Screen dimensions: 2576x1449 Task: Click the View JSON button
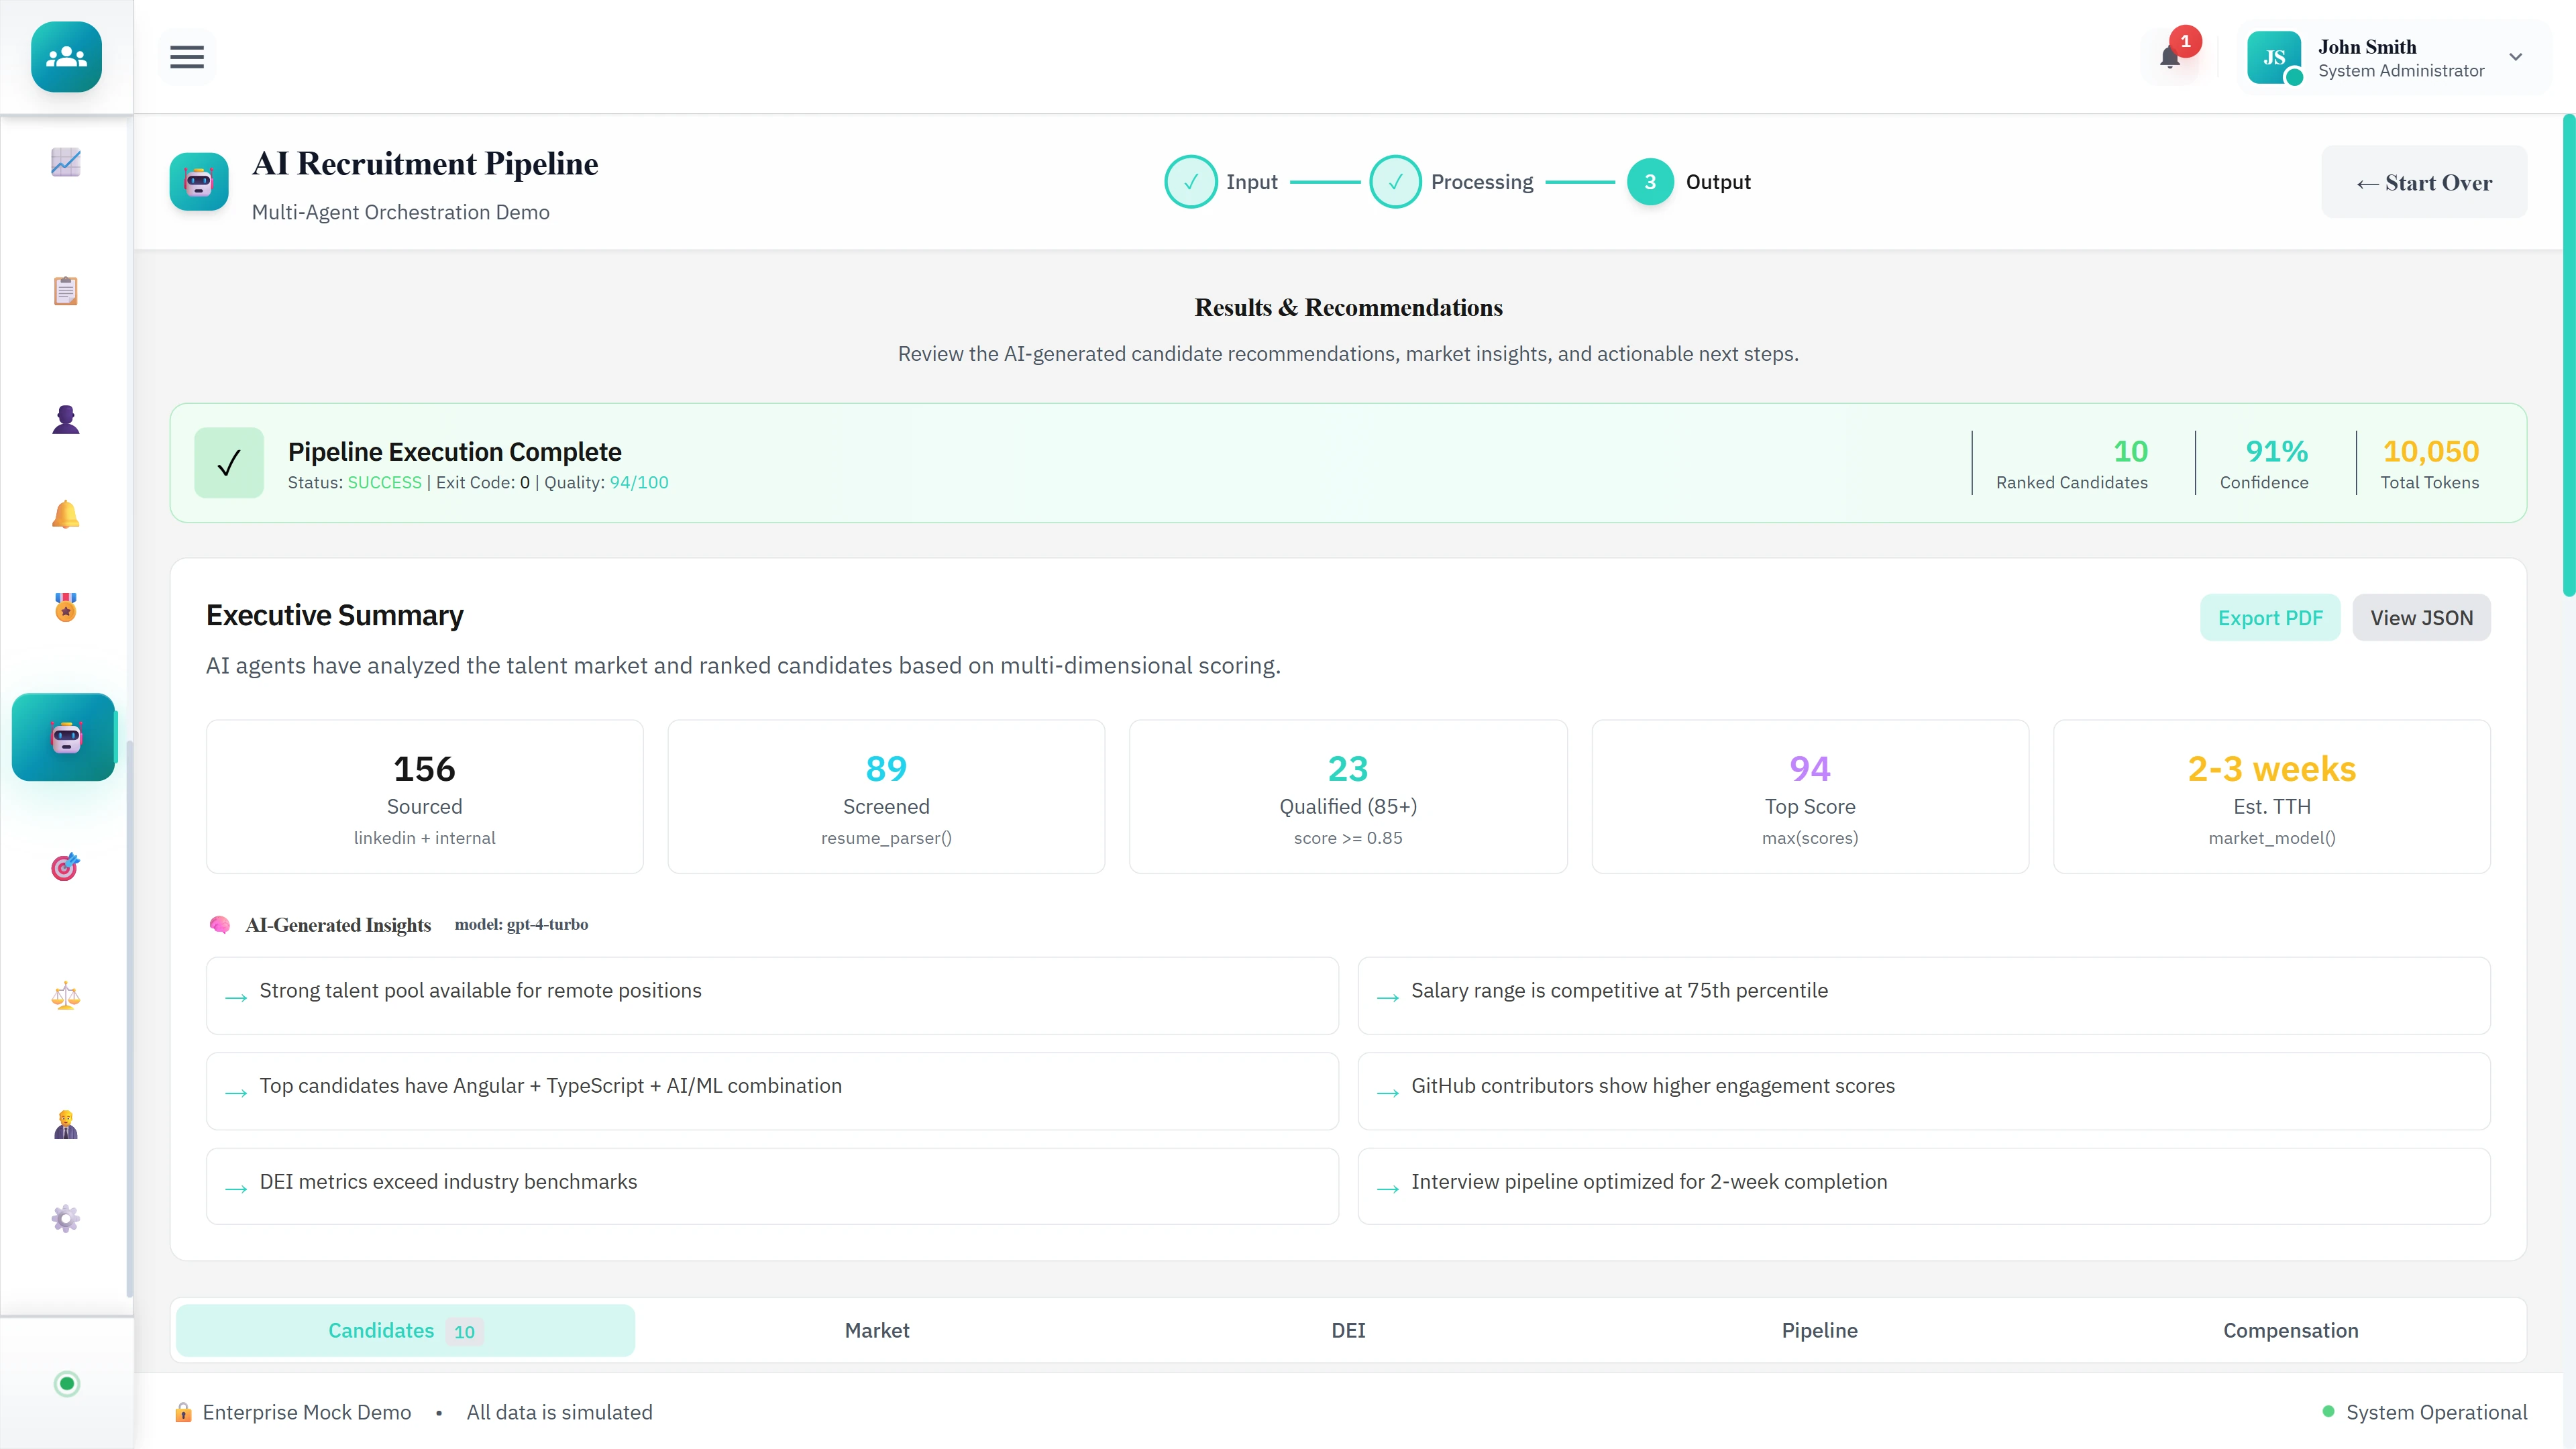2421,617
